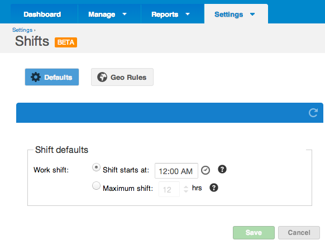Viewport: 325px width, 245px height.
Task: Select the Maximum shift radio option
Action: point(96,185)
